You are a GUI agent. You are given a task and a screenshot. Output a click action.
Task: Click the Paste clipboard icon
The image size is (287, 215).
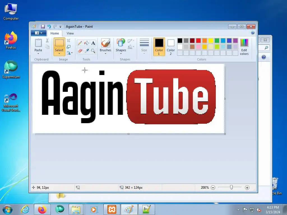coord(38,43)
